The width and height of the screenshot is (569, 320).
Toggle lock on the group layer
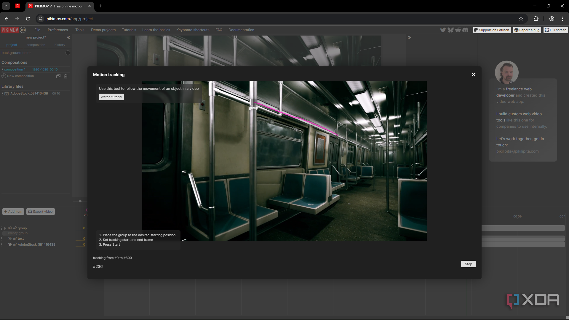15,228
